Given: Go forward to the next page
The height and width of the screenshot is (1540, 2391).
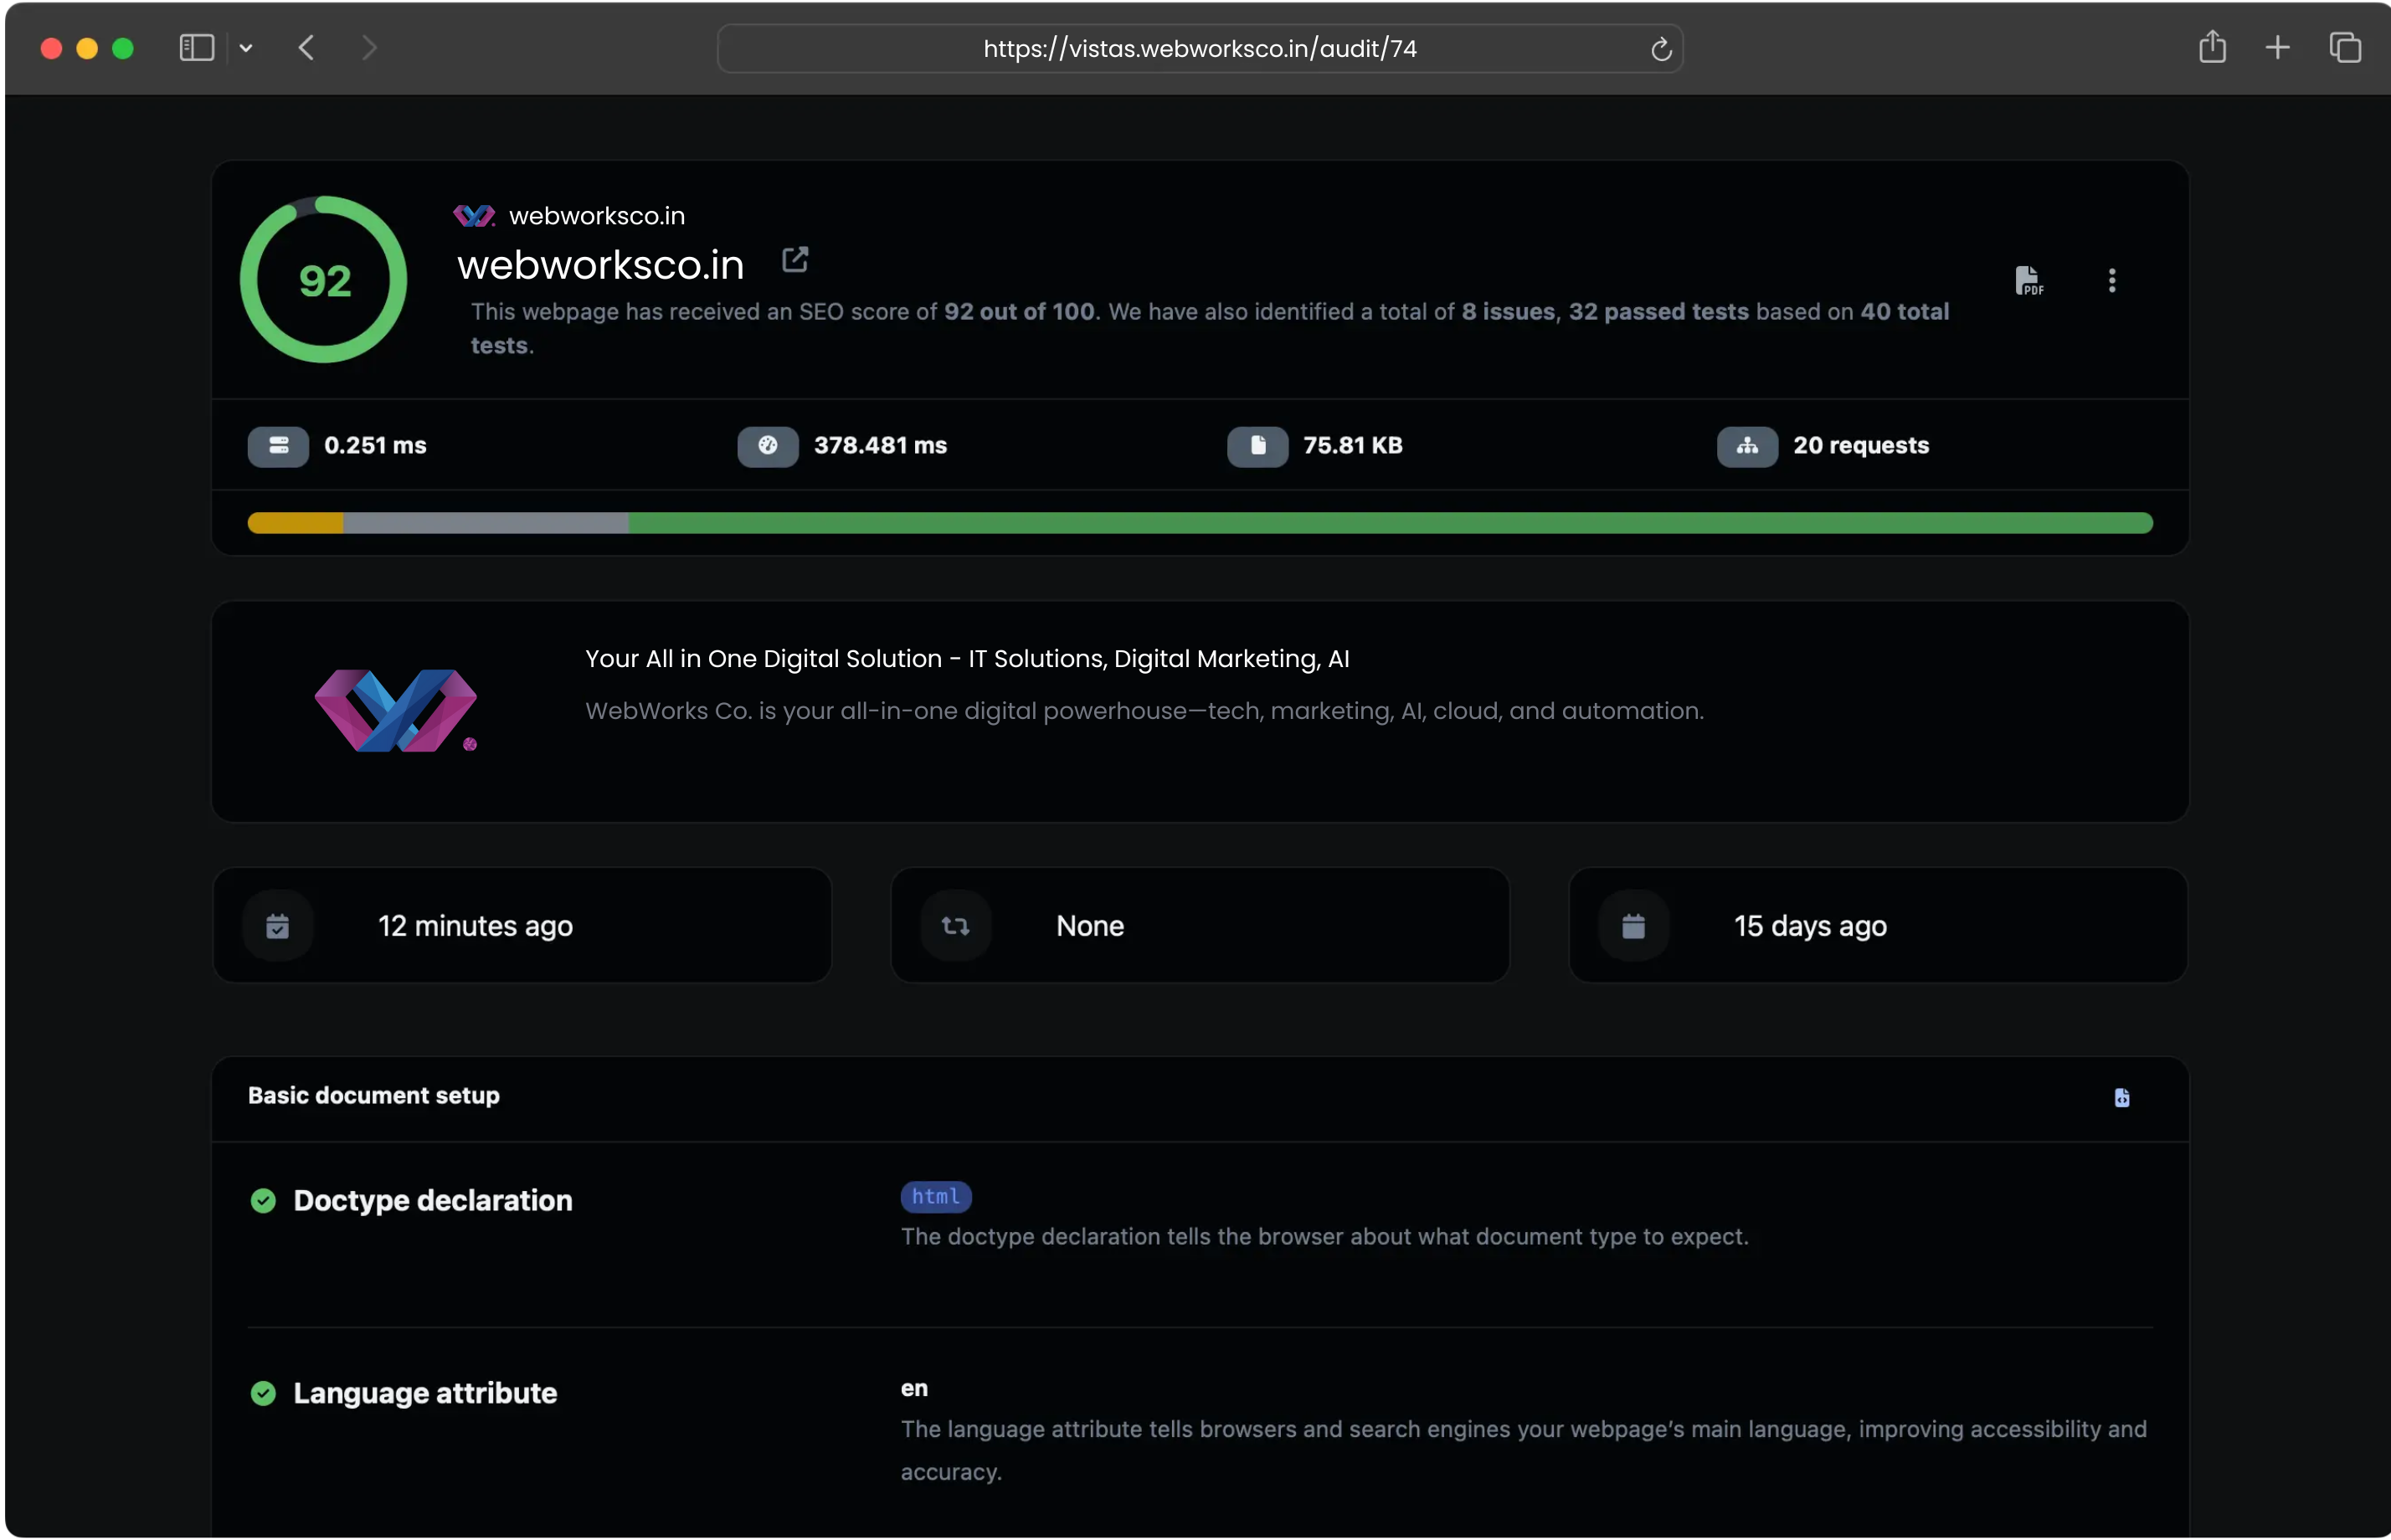Looking at the screenshot, I should point(369,47).
